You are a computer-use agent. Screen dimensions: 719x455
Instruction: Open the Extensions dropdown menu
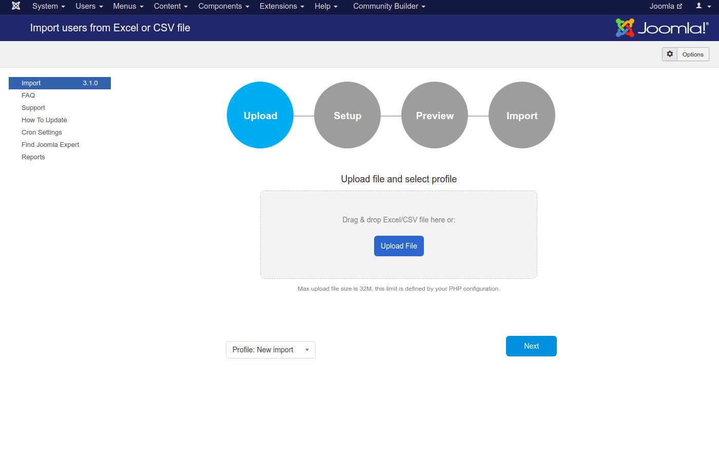282,6
